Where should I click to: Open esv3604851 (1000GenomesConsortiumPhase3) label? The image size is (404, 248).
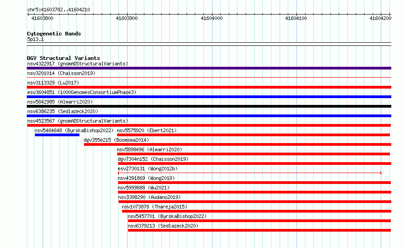[x=82, y=92]
